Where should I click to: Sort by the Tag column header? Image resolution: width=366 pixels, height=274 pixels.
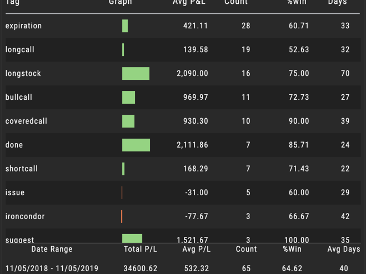pyautogui.click(x=12, y=3)
